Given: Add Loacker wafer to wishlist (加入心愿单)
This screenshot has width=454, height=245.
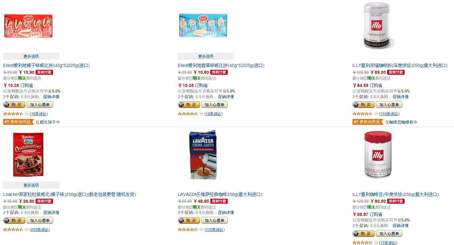Looking at the screenshot, I should [40, 221].
